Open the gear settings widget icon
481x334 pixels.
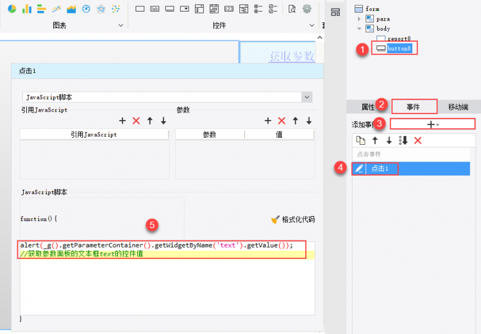[x=307, y=9]
